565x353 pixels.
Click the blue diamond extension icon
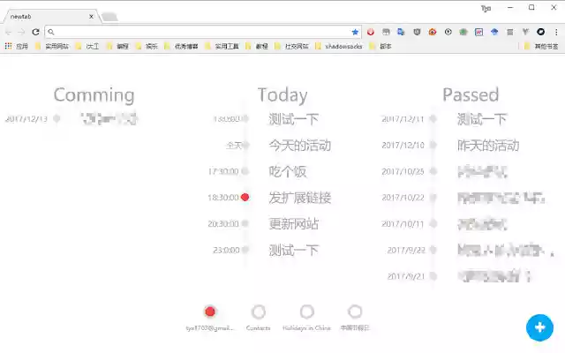[x=494, y=32]
